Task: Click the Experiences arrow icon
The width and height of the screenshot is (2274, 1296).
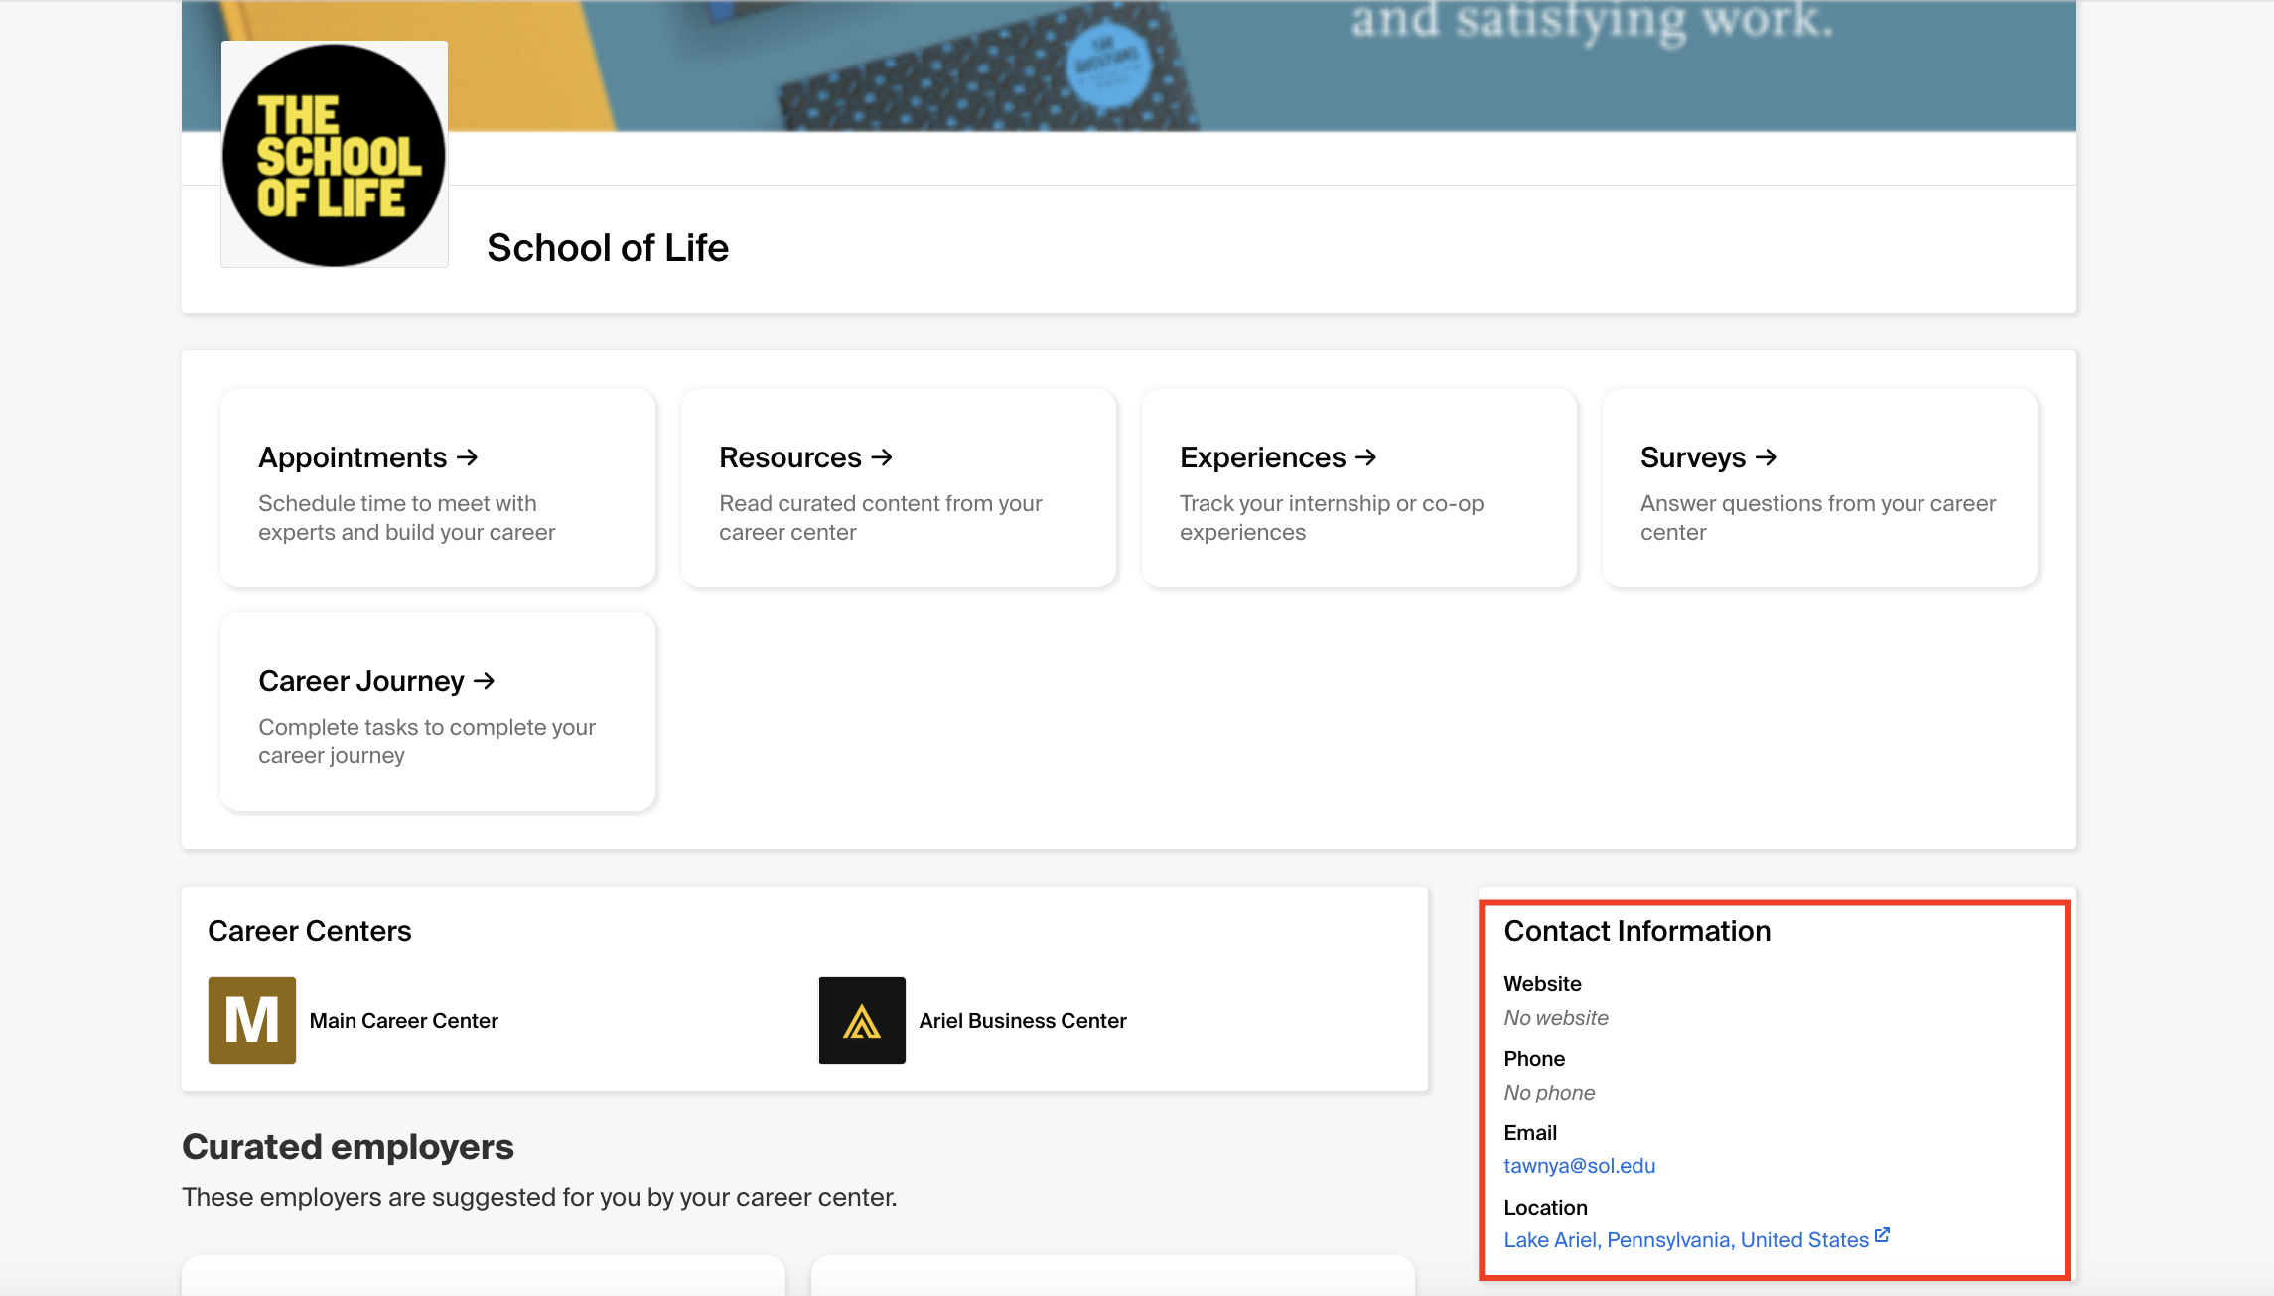Action: [x=1366, y=457]
